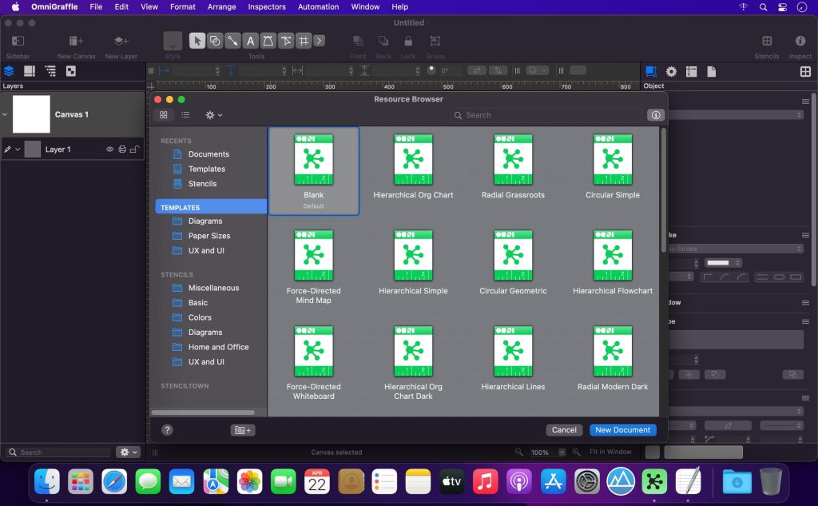Open the Stencils panel from toolbar
This screenshot has height=506, width=818.
pyautogui.click(x=766, y=41)
